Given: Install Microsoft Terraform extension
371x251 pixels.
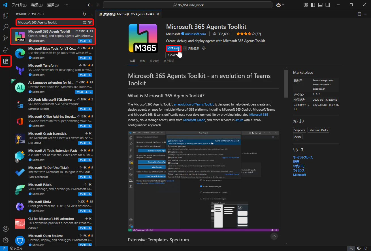Looking at the screenshot, I should pos(85,75).
